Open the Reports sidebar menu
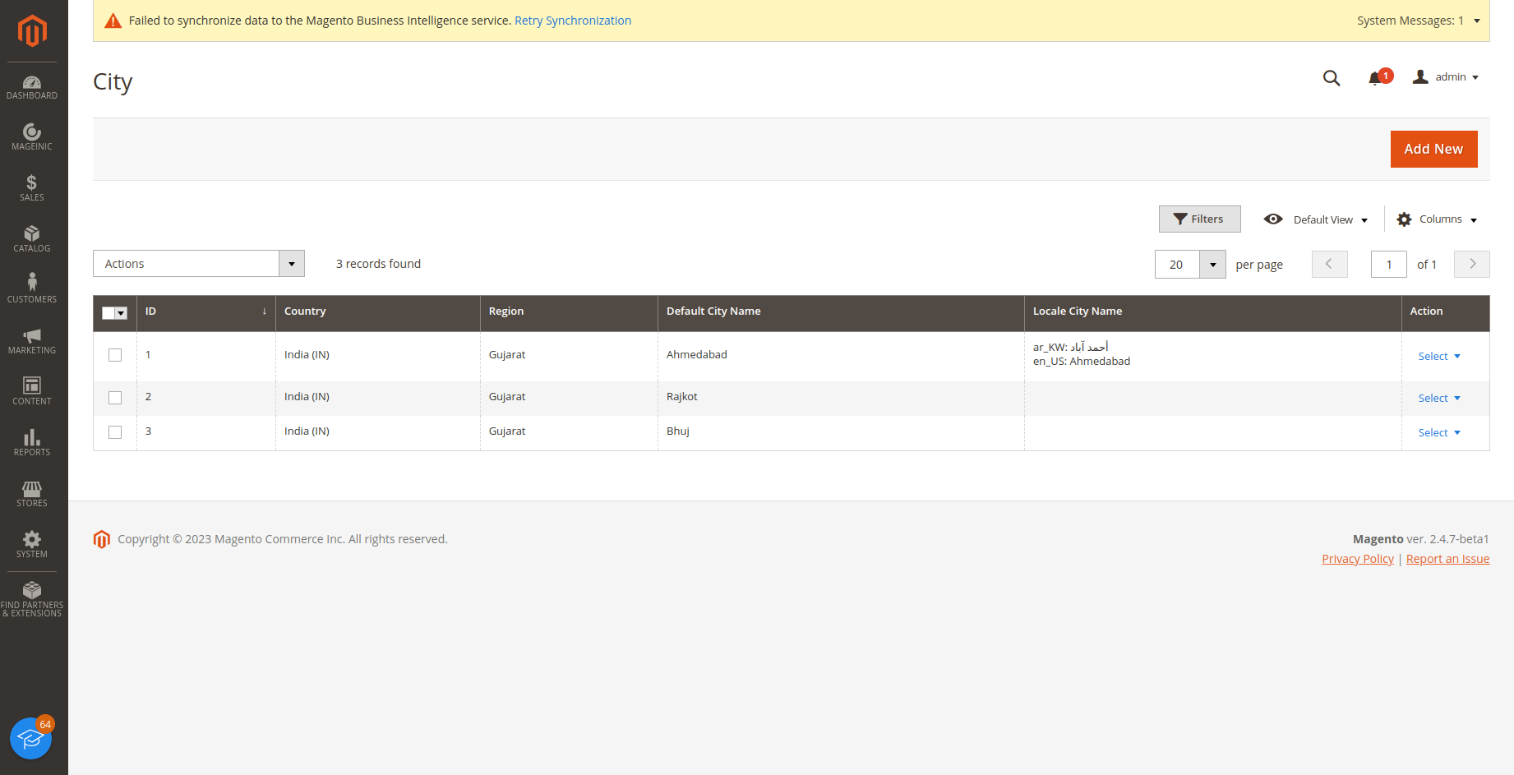1514x775 pixels. pos(32,443)
